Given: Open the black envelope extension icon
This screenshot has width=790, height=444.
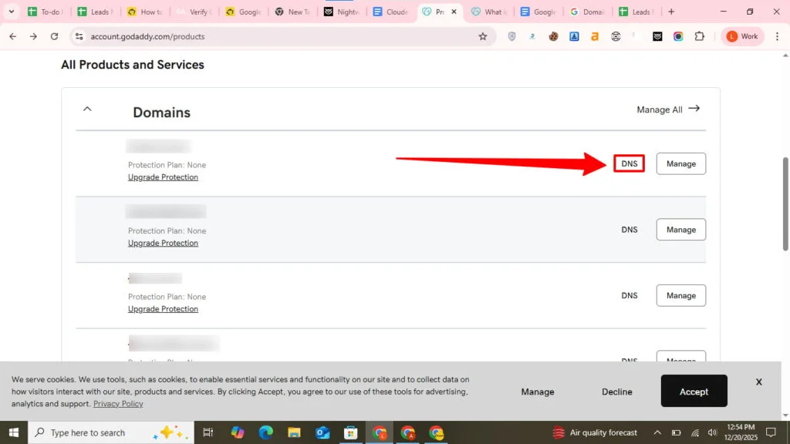Looking at the screenshot, I should (657, 36).
